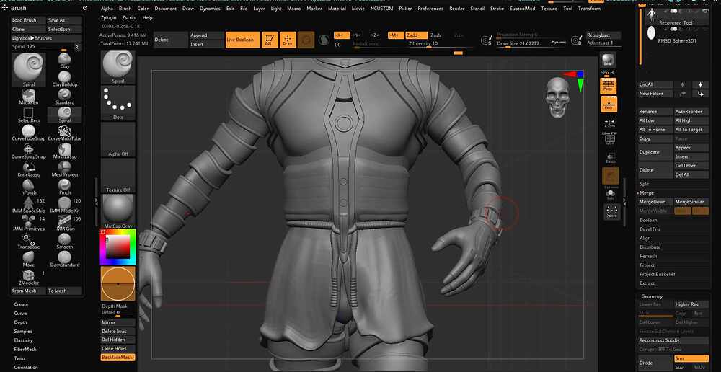Open the IMM ModelKit brush
721x372 pixels.
pos(64,205)
